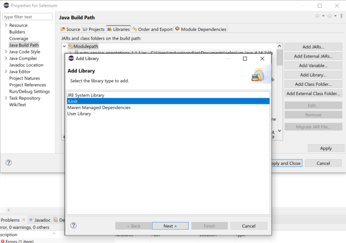The width and height of the screenshot is (346, 243).
Task: Switch to the Source tab
Action: click(70, 29)
